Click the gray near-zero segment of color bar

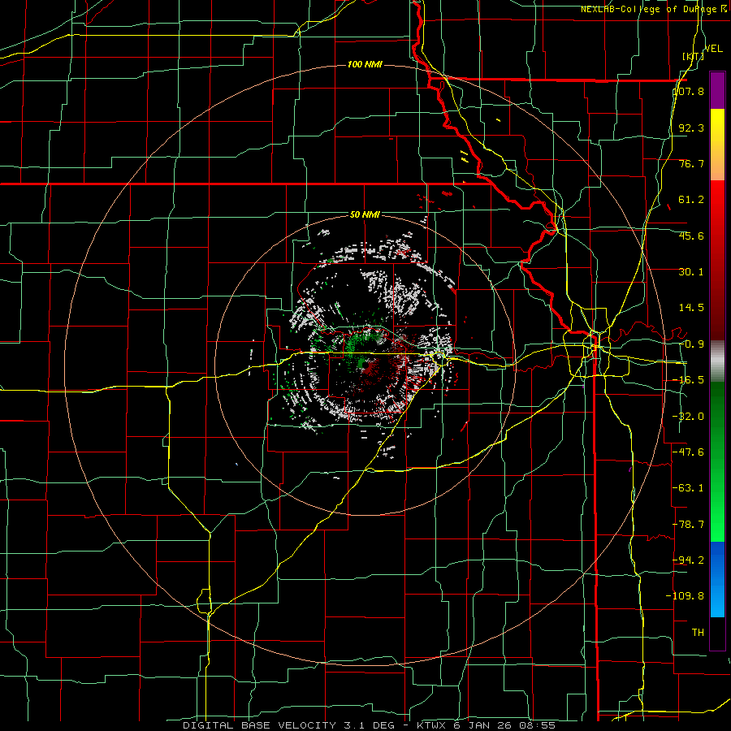click(717, 361)
